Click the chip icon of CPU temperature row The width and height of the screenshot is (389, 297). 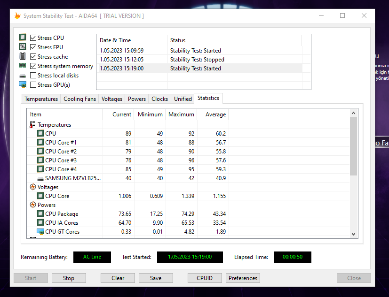tap(40, 133)
